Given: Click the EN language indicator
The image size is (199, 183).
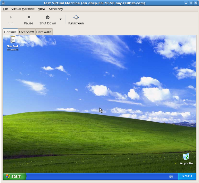Looking at the screenshot, I should coord(171,177).
